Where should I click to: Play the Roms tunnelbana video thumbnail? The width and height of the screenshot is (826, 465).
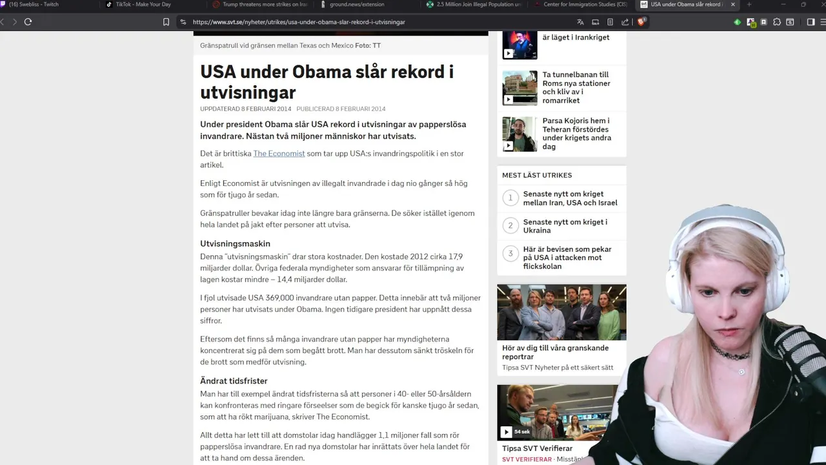tap(519, 88)
